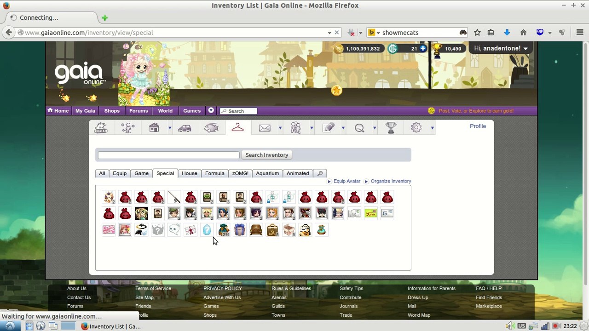Open the hanger Inventory icon tab
The height and width of the screenshot is (331, 589).
click(237, 128)
